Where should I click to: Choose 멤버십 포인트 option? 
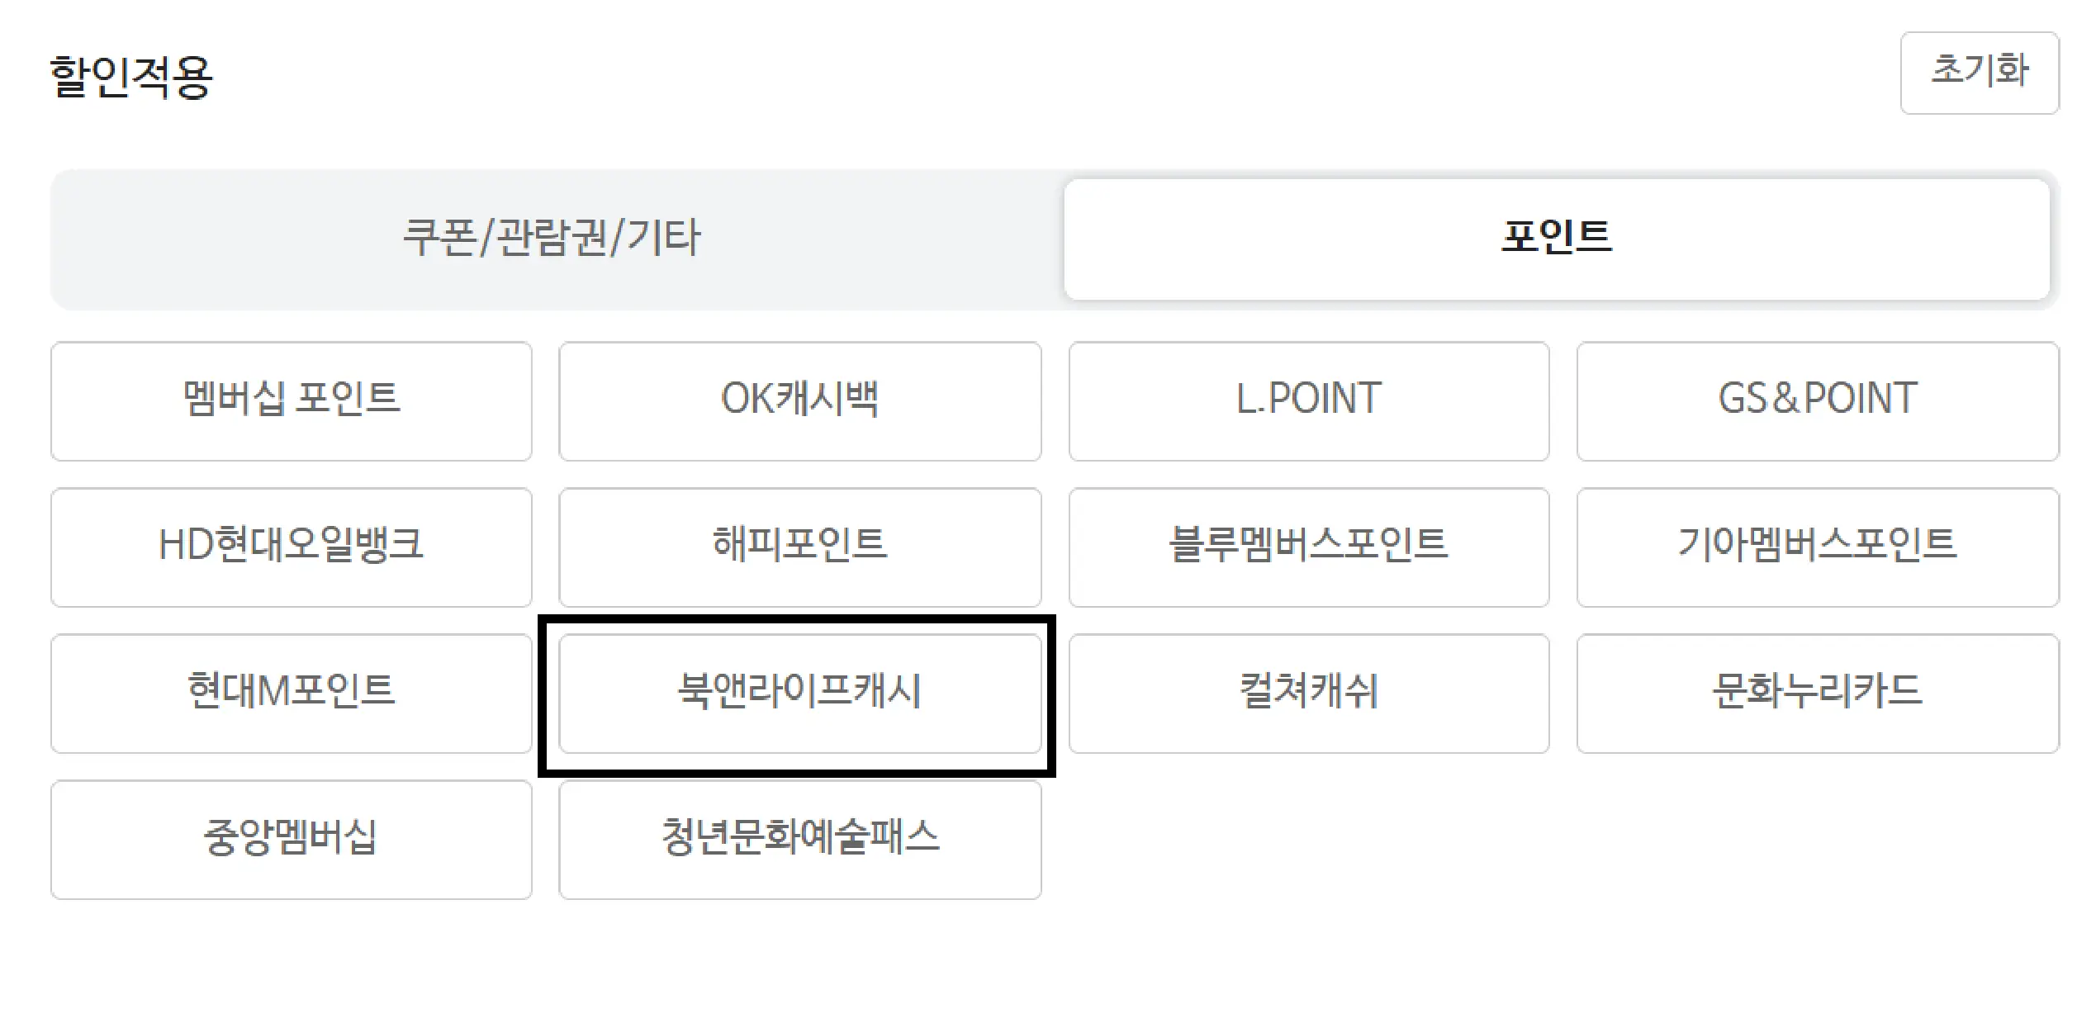[x=292, y=401]
